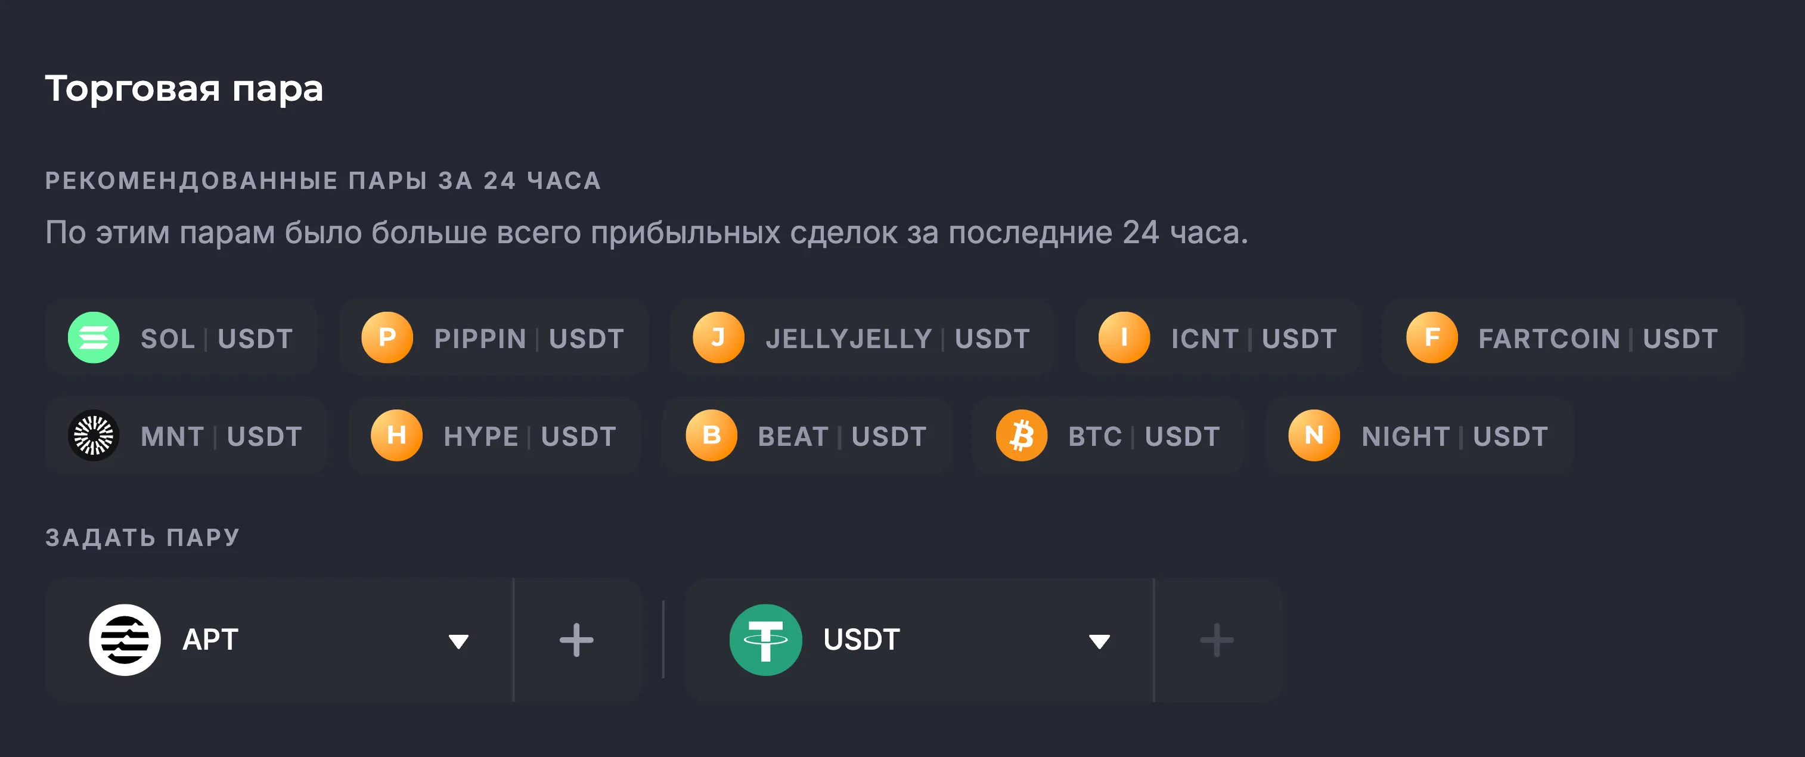Pick the BTC | USDT pair label

click(x=1143, y=437)
